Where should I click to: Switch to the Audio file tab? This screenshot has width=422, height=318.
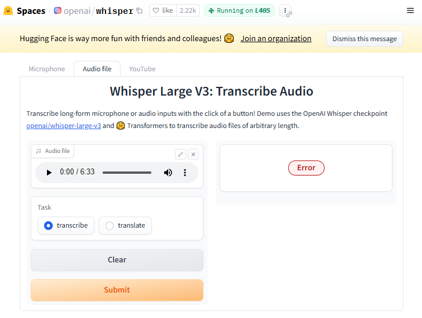click(x=97, y=69)
